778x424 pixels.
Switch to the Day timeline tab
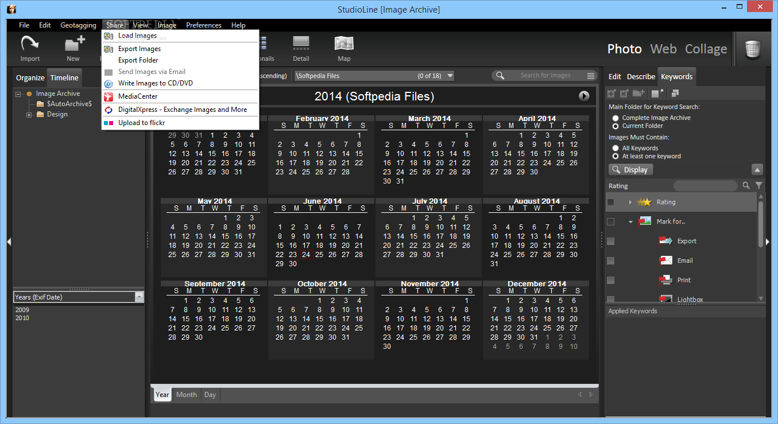tap(210, 395)
